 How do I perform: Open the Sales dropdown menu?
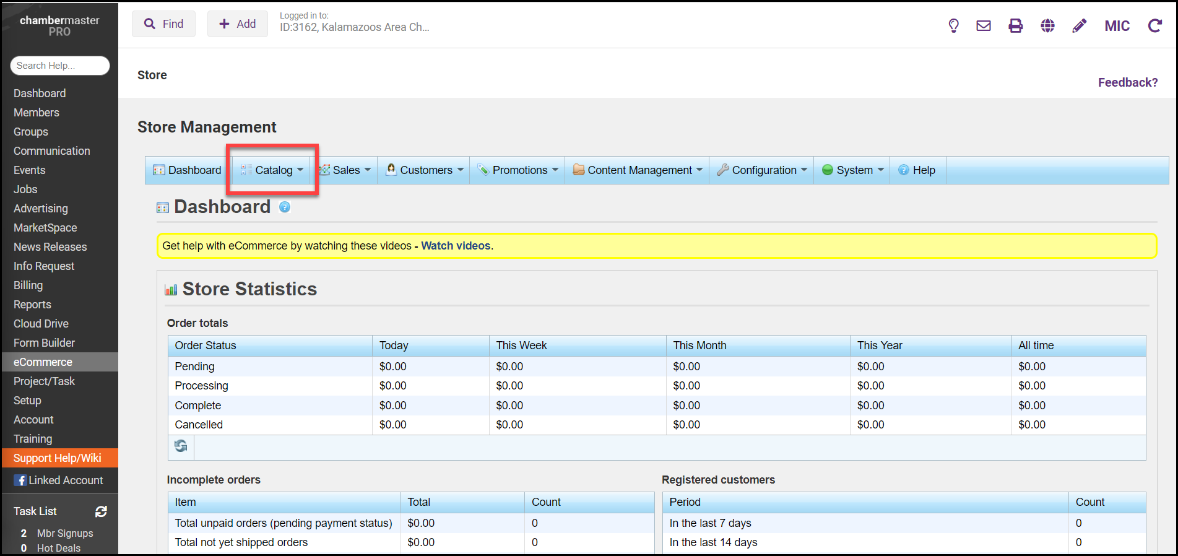click(345, 170)
